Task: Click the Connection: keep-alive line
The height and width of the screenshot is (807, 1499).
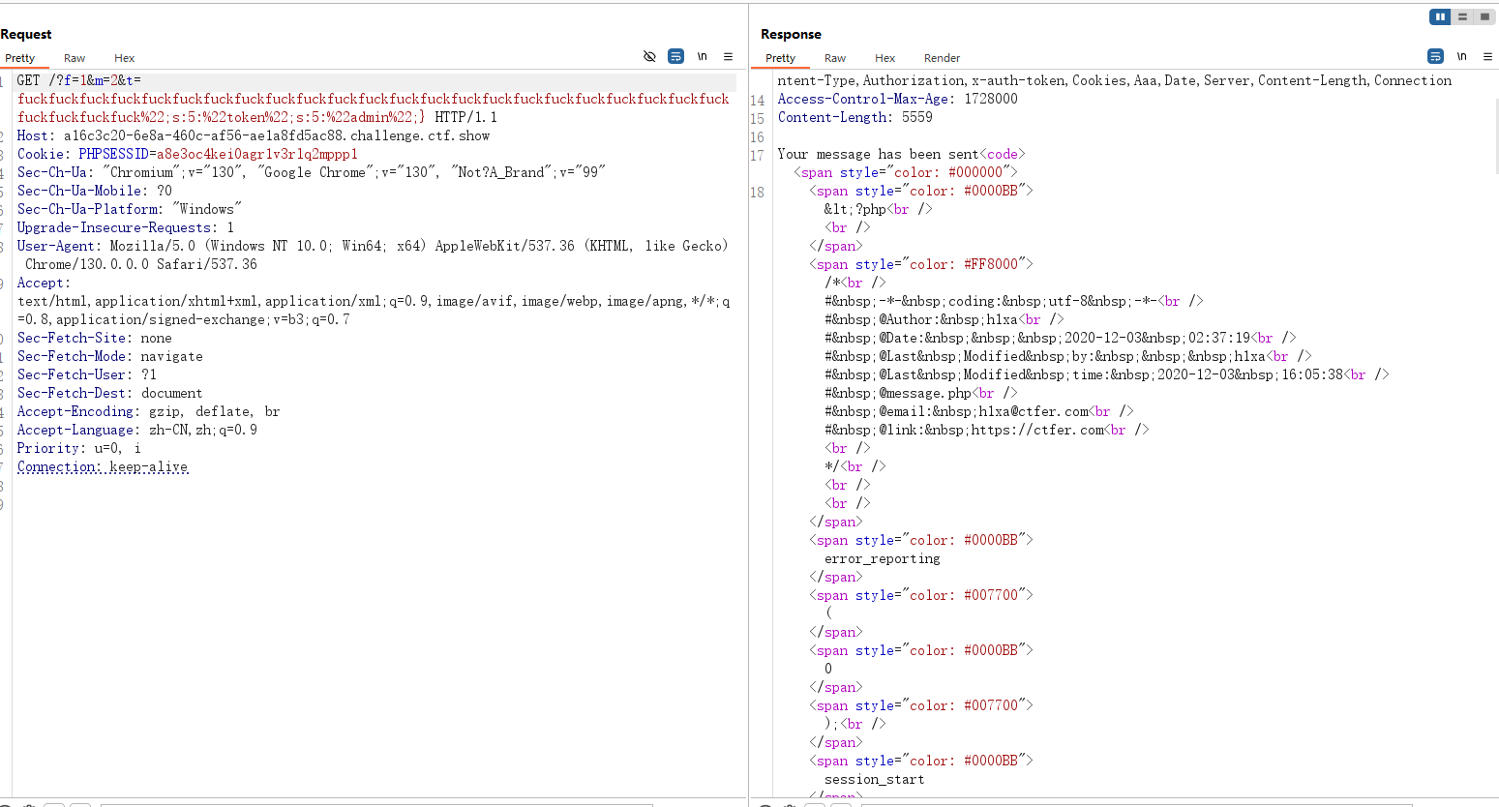Action: point(103,466)
